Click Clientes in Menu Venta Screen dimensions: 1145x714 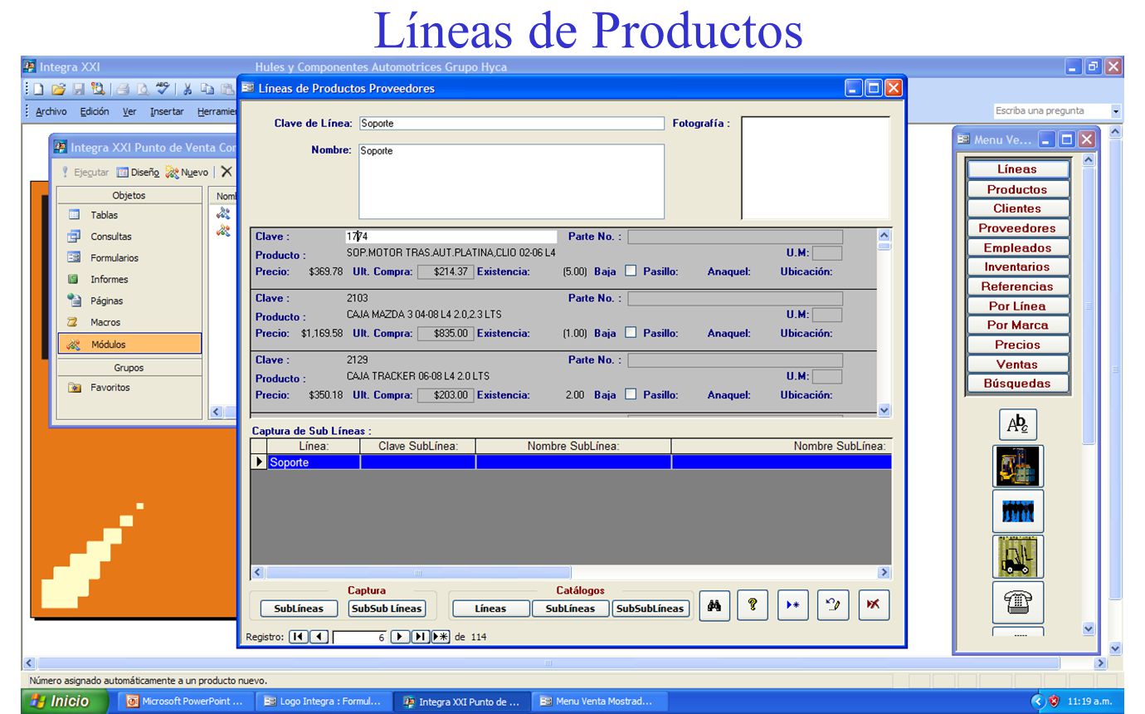coord(1017,208)
